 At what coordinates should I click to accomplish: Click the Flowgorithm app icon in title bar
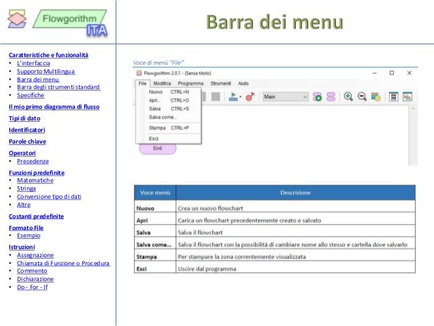pyautogui.click(x=139, y=73)
